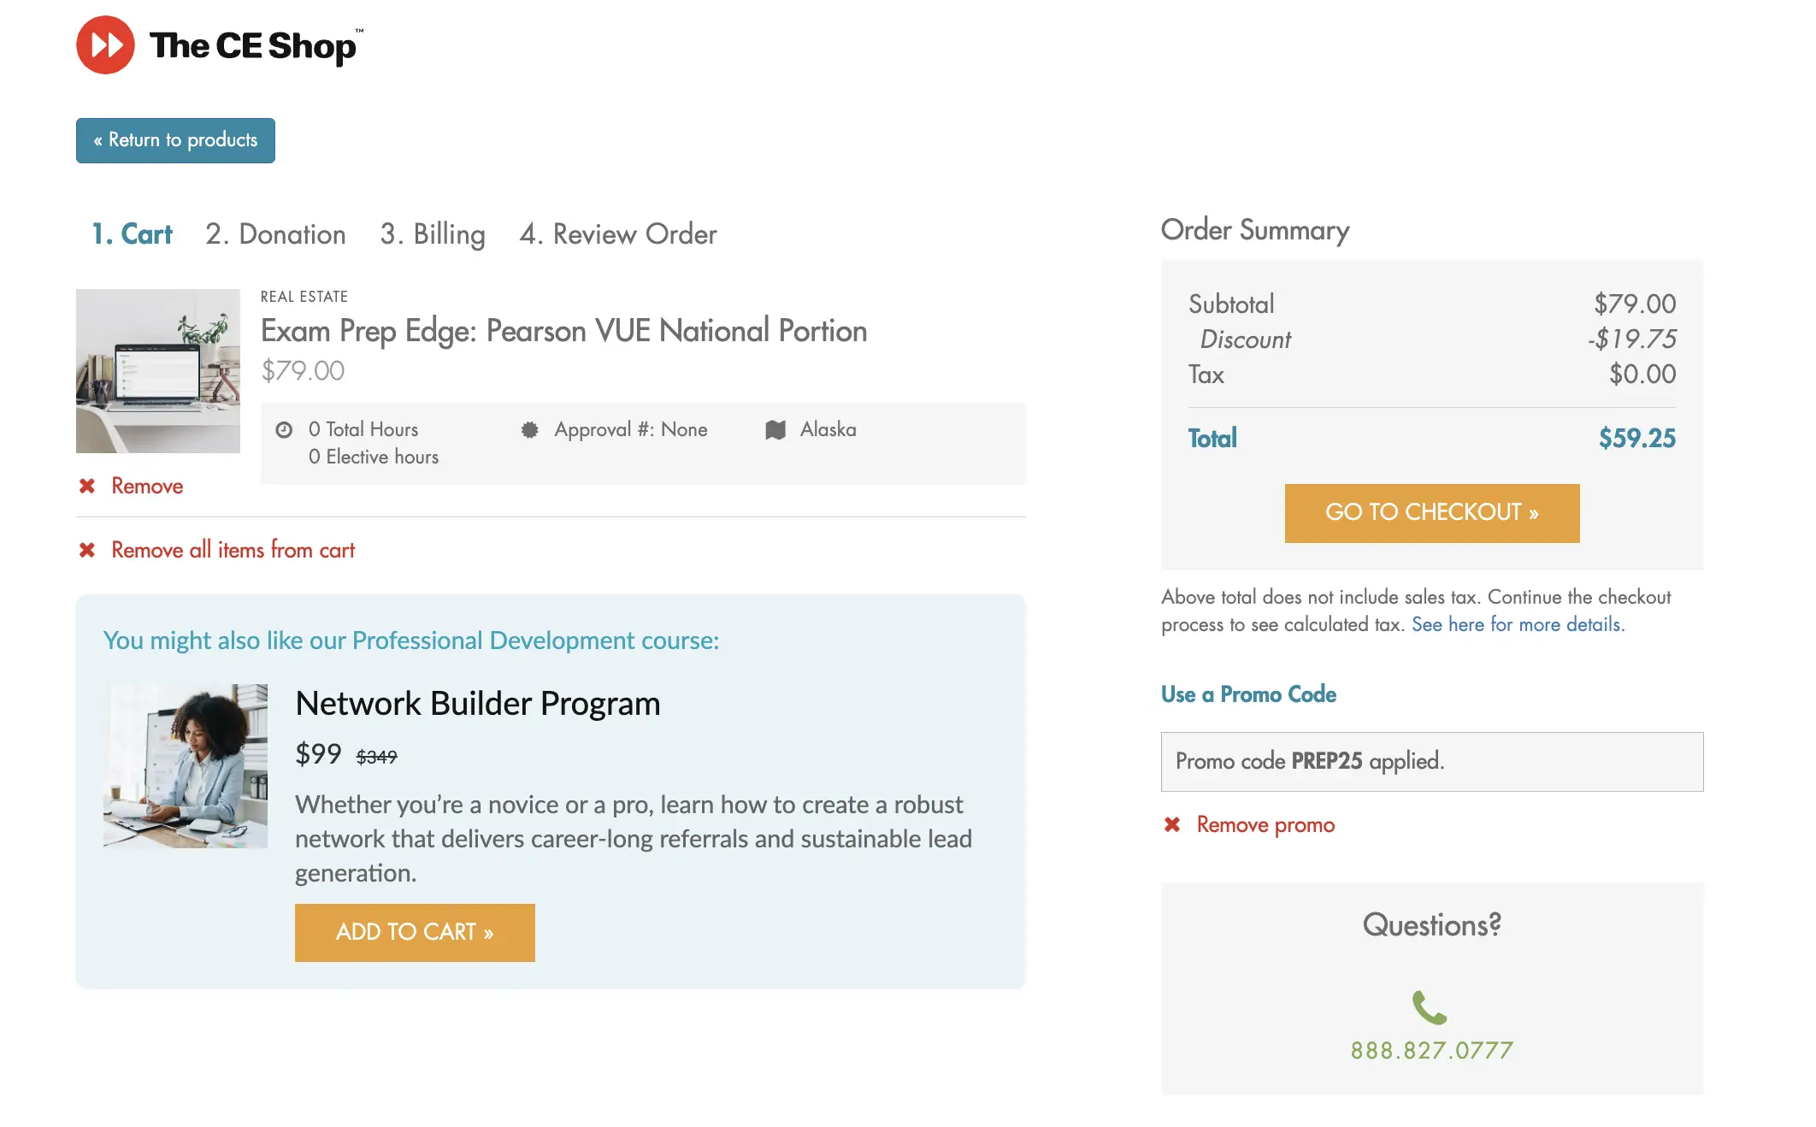The height and width of the screenshot is (1127, 1816).
Task: Open the Cart step tab
Action: coord(133,233)
